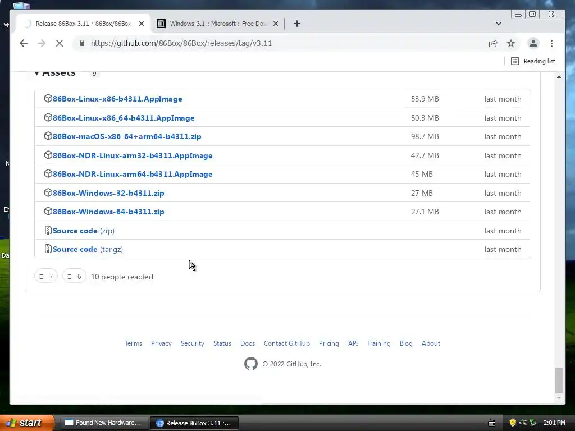Open the Chrome profile avatar
The height and width of the screenshot is (431, 575).
pyautogui.click(x=533, y=43)
